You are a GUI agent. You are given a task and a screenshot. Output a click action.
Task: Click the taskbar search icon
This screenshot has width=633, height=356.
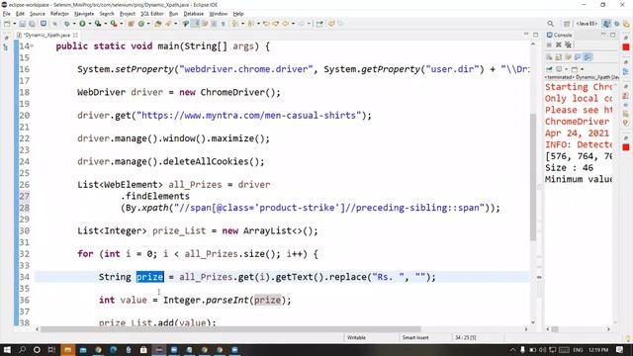[22, 350]
